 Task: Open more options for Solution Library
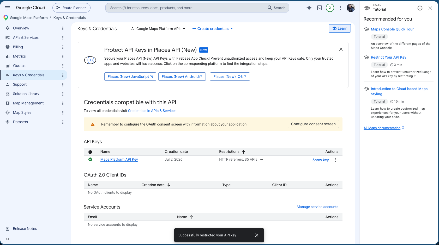(x=63, y=94)
